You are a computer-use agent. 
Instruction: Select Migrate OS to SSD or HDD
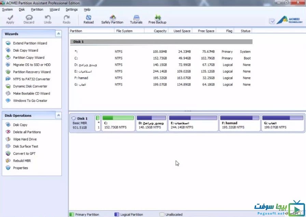tap(32, 65)
